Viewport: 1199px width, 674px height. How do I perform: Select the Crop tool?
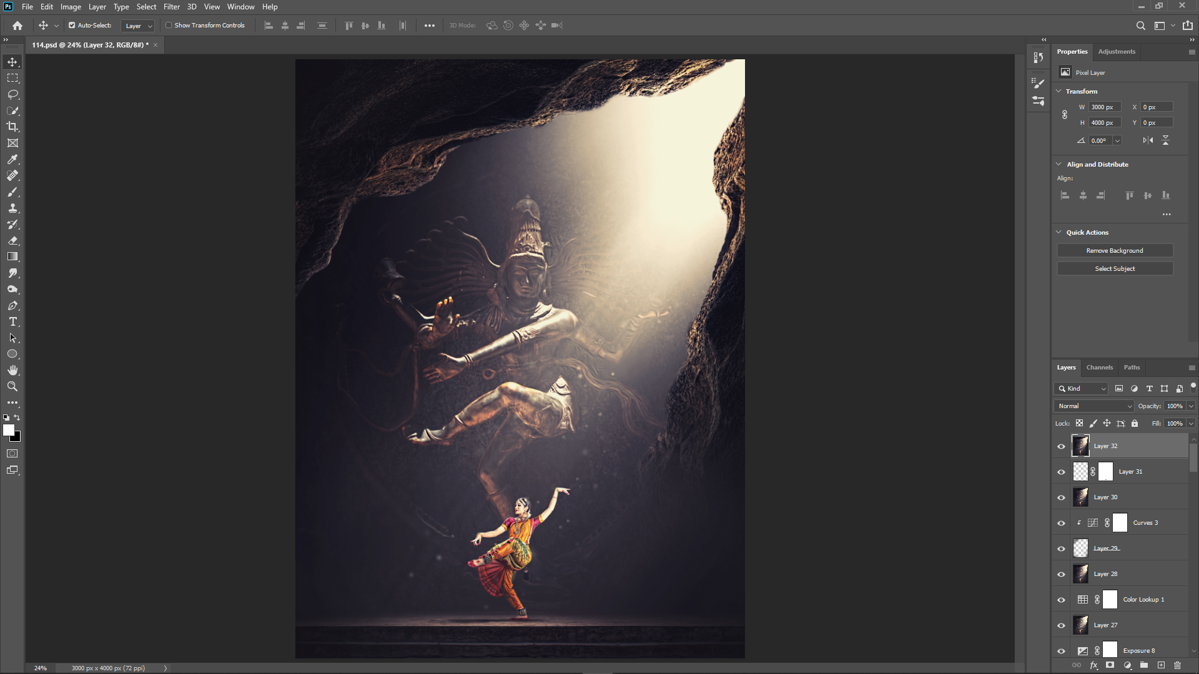(12, 127)
